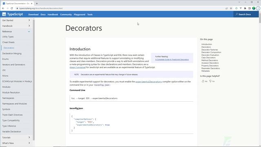Close the TypeScript Documentation tab
The height and width of the screenshot is (147, 261).
click(x=32, y=3)
